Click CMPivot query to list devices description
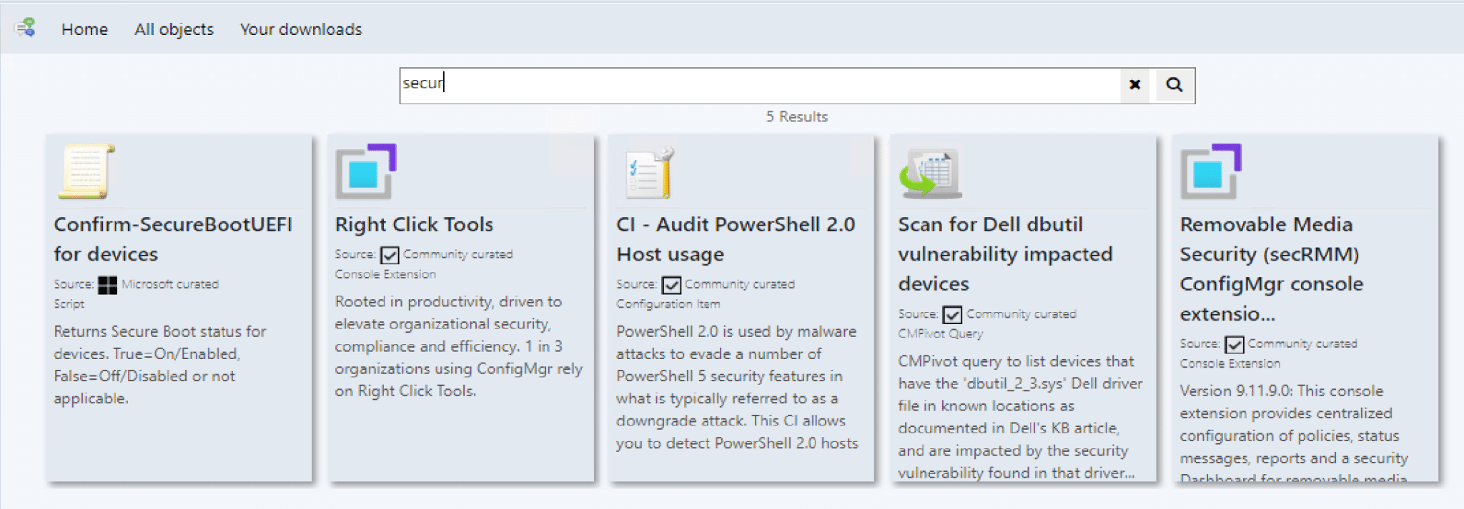Image resolution: width=1464 pixels, height=509 pixels. (x=1020, y=417)
